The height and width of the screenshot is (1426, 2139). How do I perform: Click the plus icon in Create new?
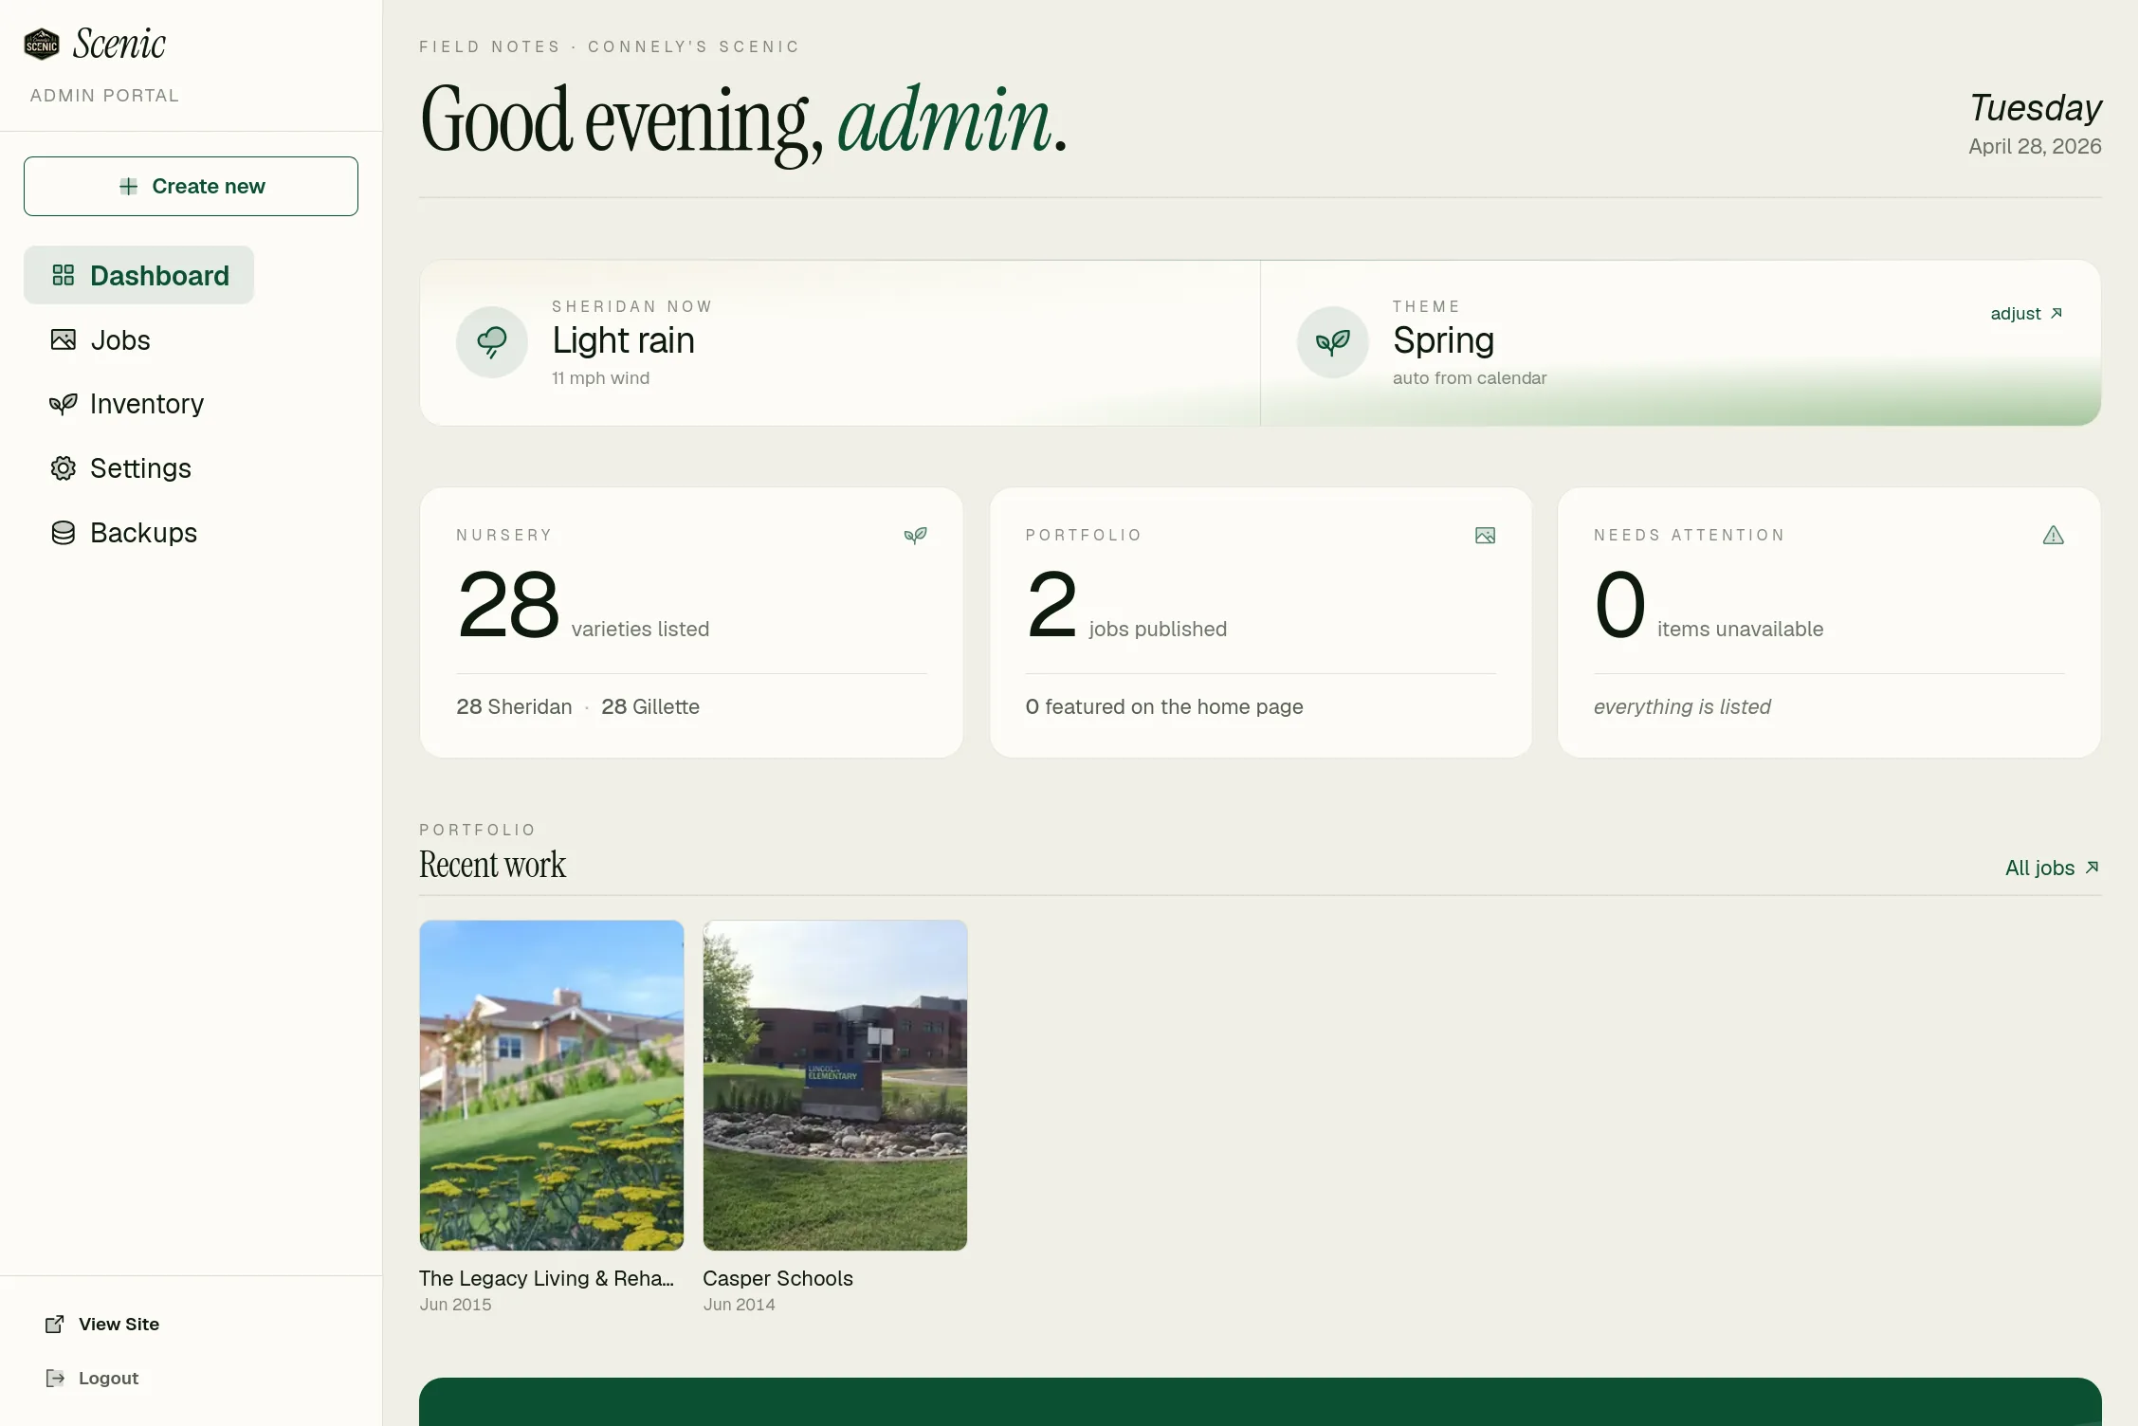129,187
